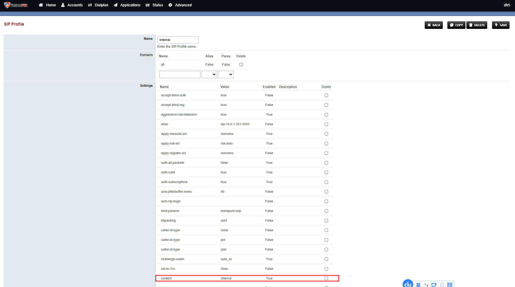Check delete box for aggressive-nat-detection
This screenshot has height=287, width=515.
coord(326,115)
